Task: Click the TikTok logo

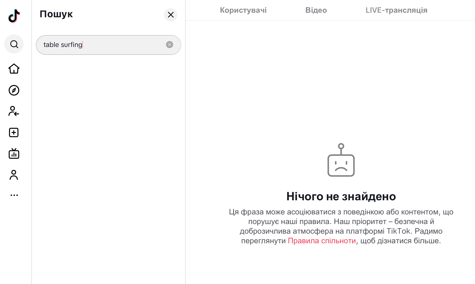Action: click(14, 16)
